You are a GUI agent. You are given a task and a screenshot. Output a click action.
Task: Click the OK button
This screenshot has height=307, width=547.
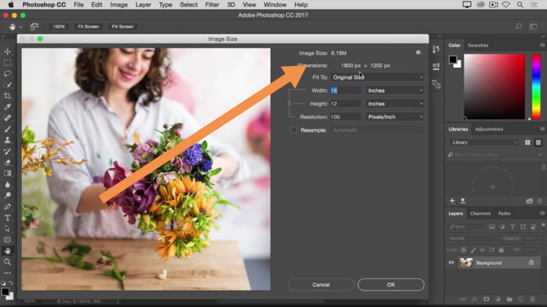tap(390, 285)
